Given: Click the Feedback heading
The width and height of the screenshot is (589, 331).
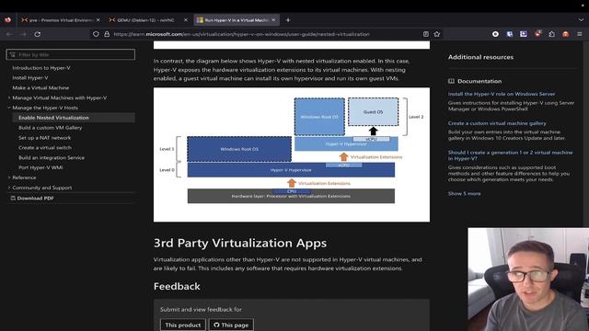Looking at the screenshot, I should pyautogui.click(x=177, y=286).
